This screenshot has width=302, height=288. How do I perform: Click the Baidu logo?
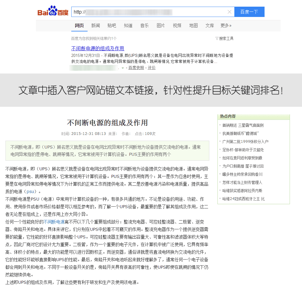point(53,12)
